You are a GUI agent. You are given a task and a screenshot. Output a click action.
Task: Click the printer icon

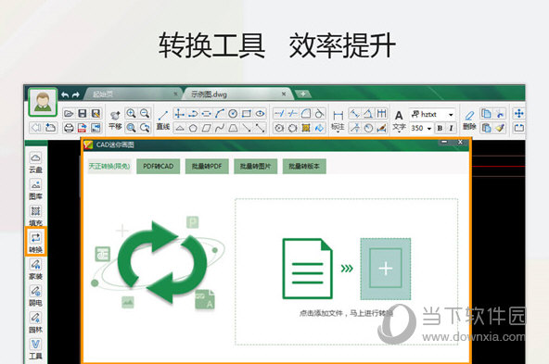click(69, 128)
